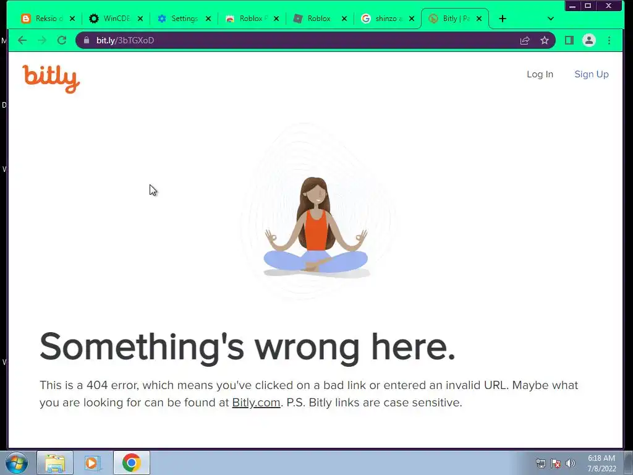633x475 pixels.
Task: Share this page using the share icon
Action: pyautogui.click(x=525, y=40)
